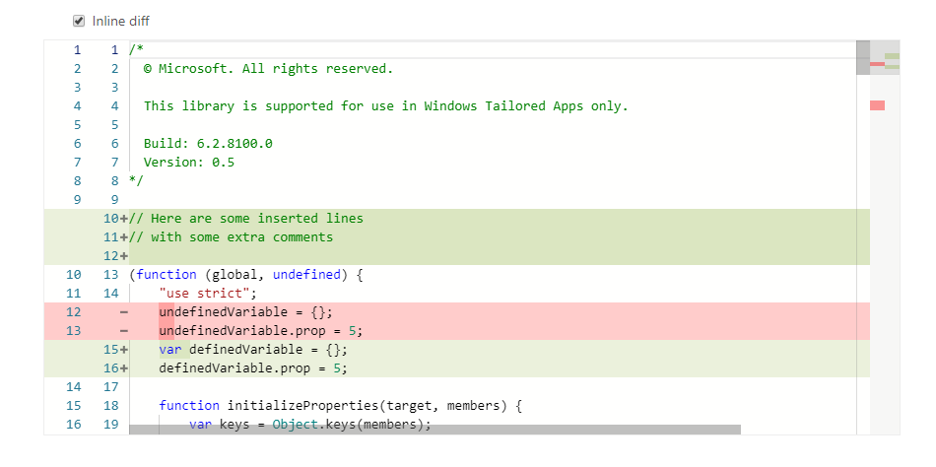Jump to the green overview ruler marker

pos(893,56)
